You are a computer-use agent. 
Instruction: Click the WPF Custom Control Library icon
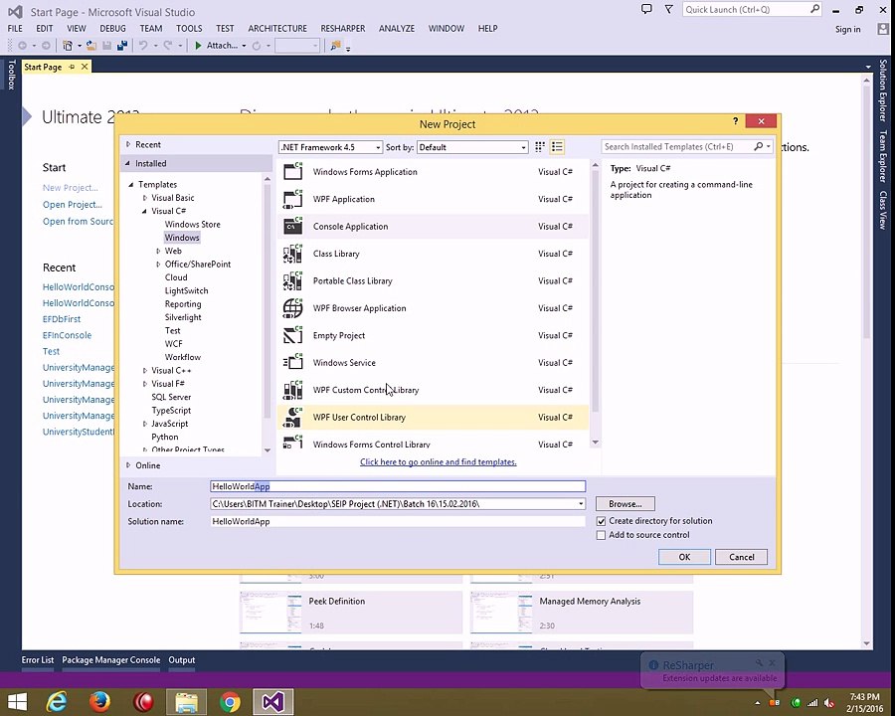292,390
